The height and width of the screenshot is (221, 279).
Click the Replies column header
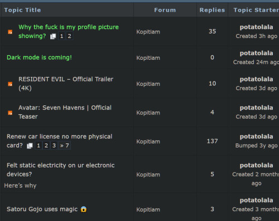click(212, 10)
